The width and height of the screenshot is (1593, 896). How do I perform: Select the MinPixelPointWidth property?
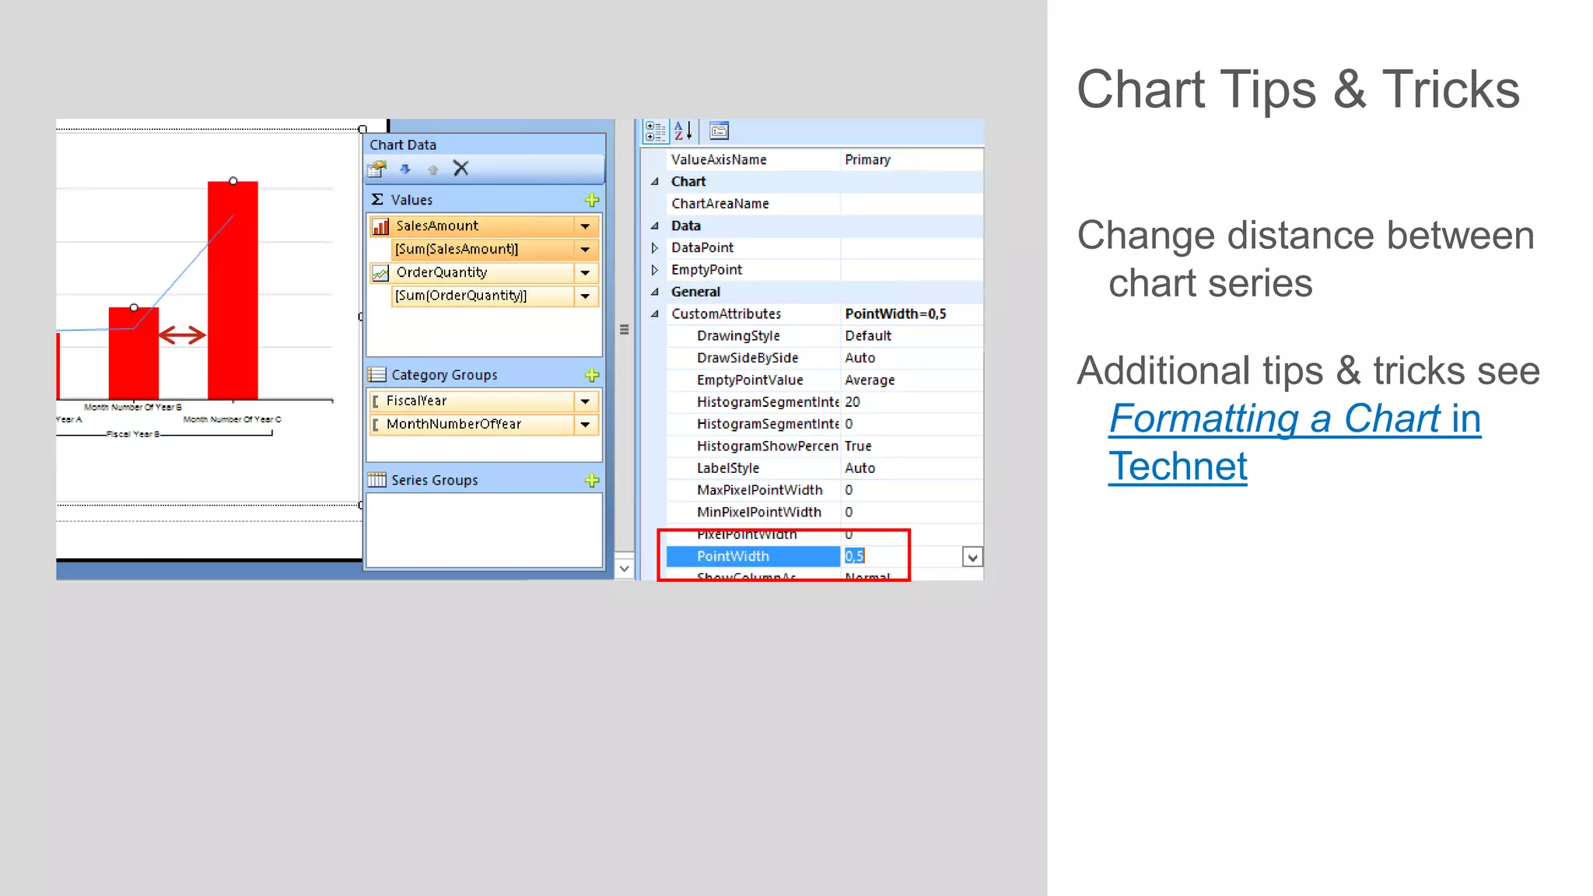point(759,513)
